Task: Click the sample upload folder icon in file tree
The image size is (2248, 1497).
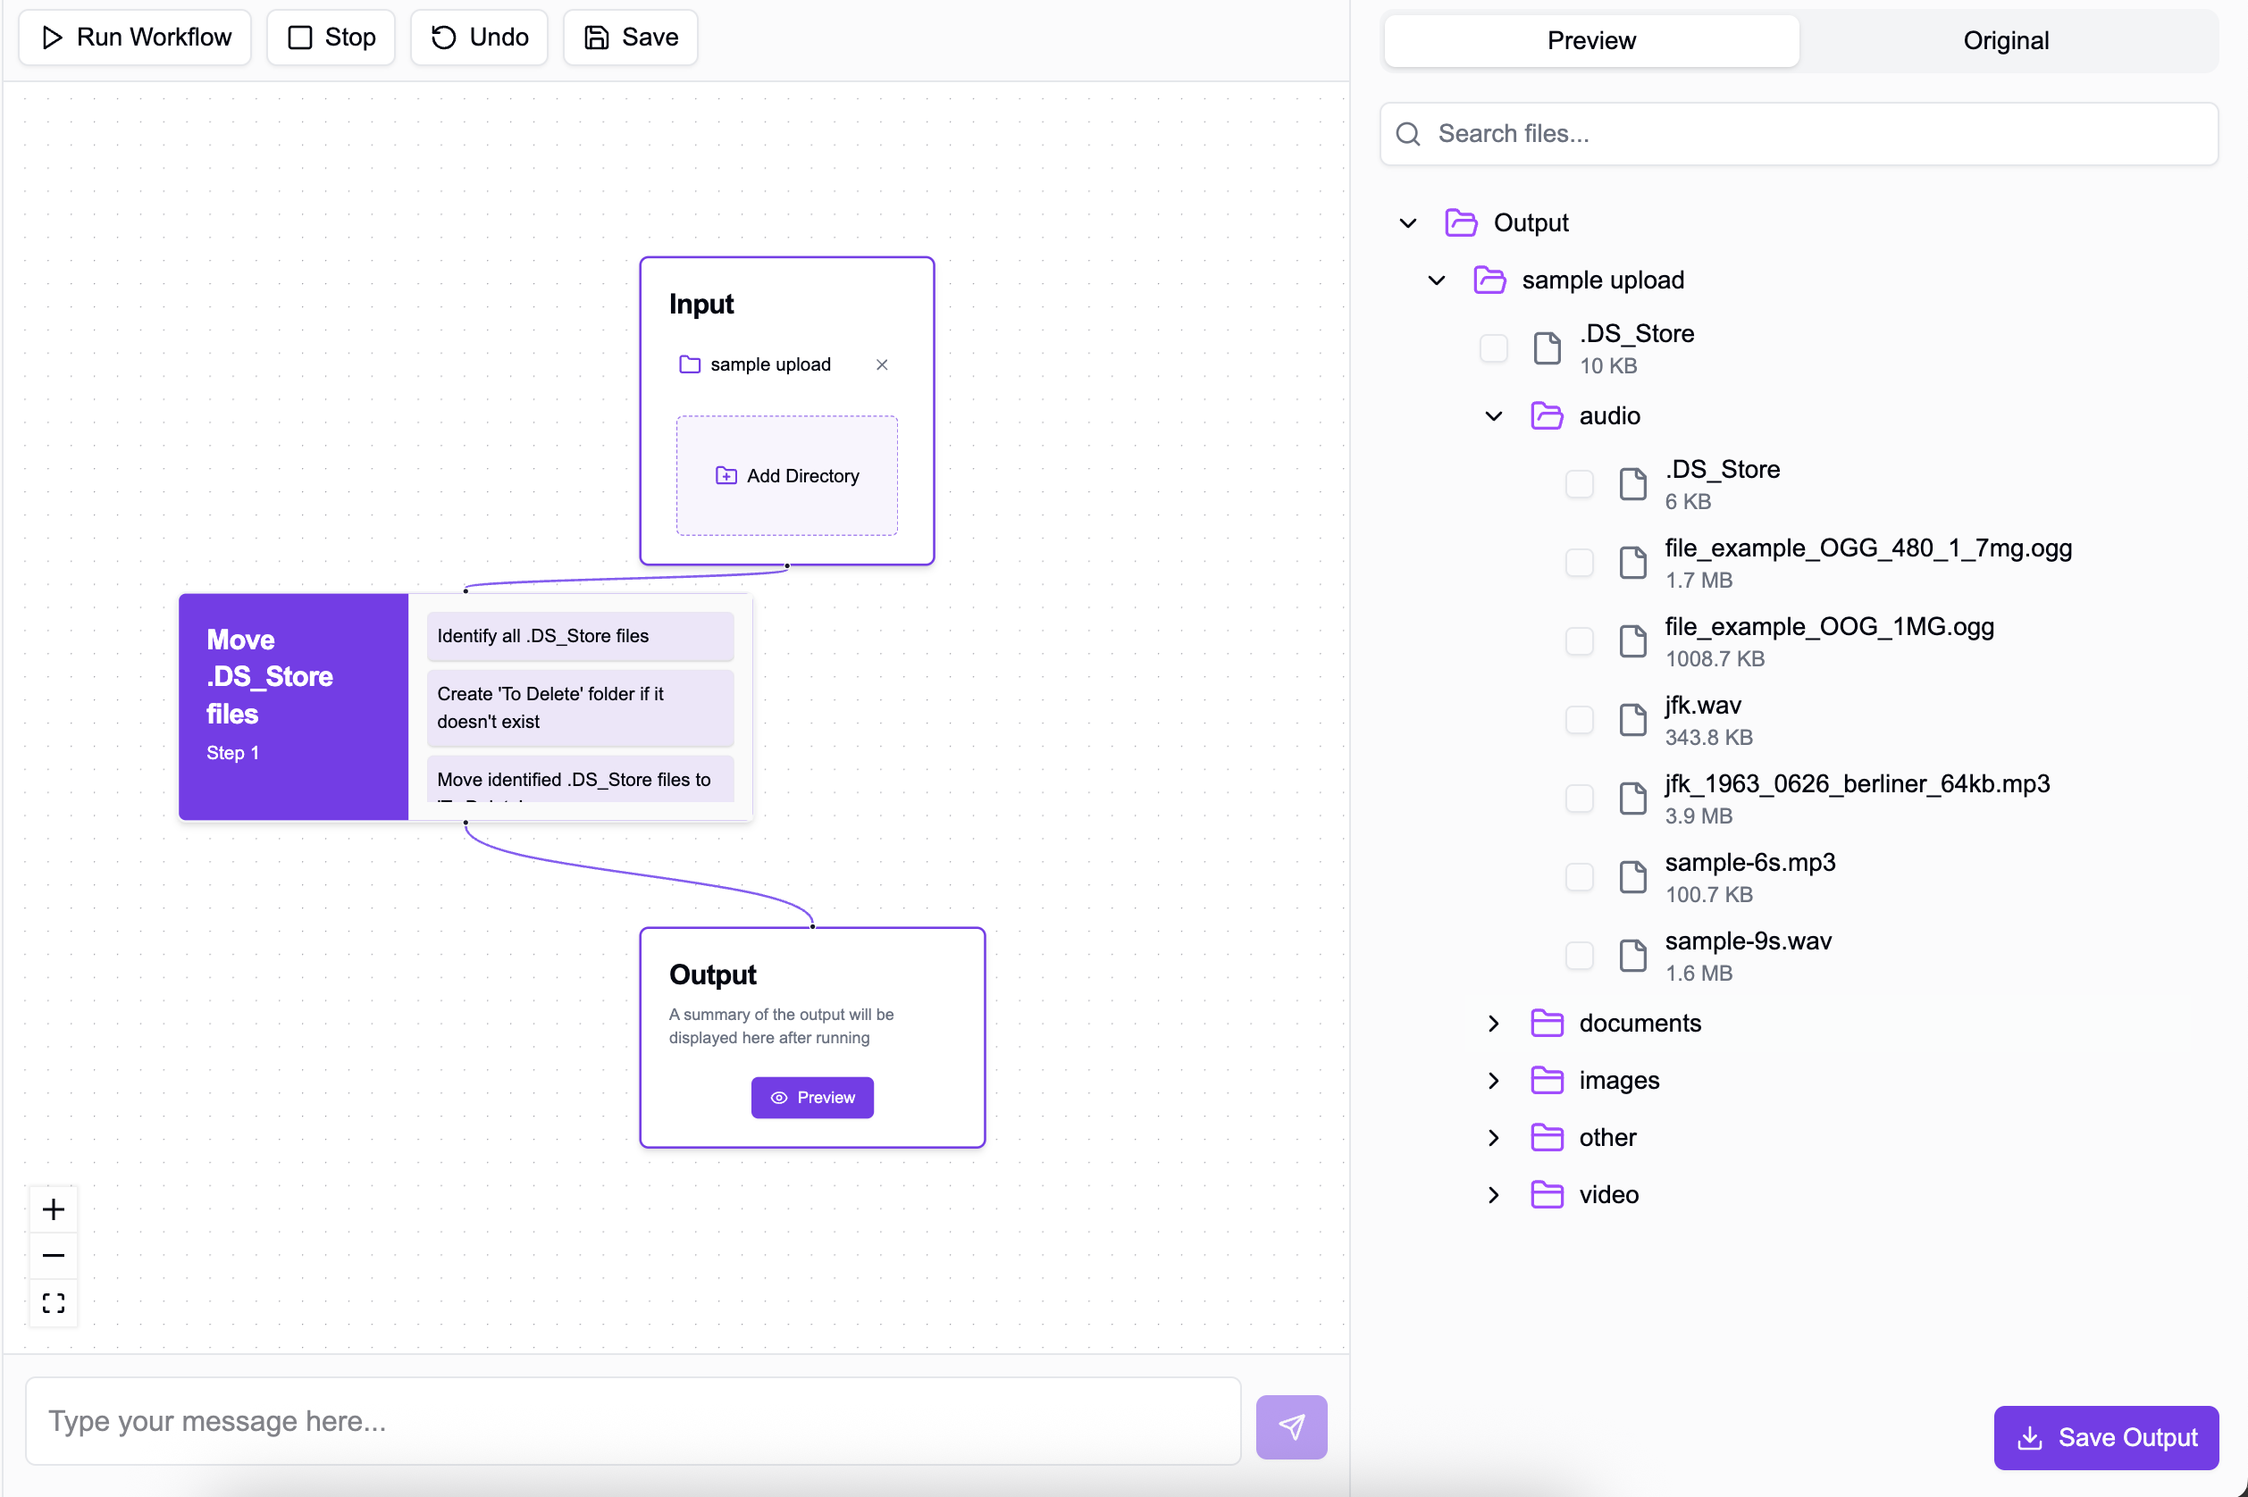Action: [1489, 280]
